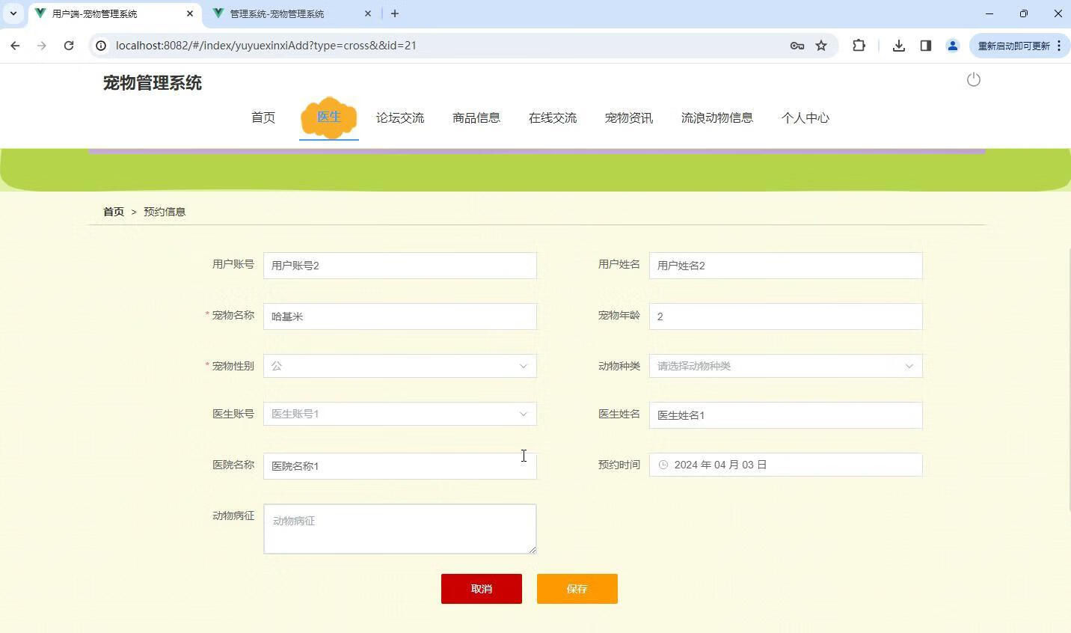
Task: Switch to 用户端-宠物管理系统 tab
Action: tap(114, 13)
